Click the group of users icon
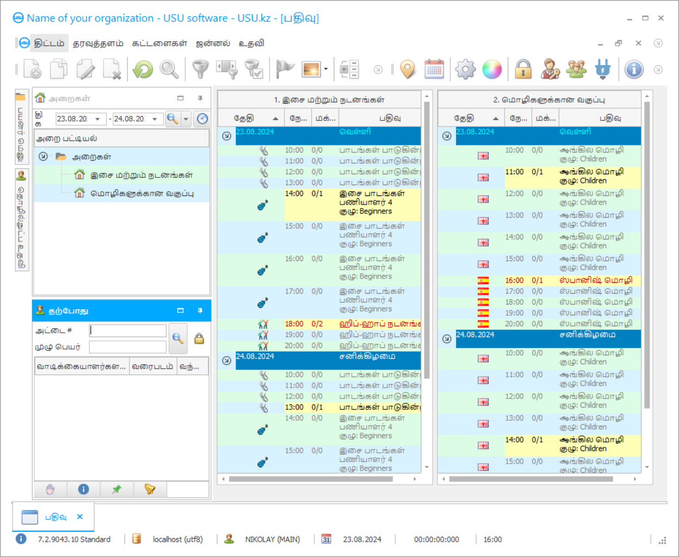The image size is (679, 557). [x=576, y=69]
